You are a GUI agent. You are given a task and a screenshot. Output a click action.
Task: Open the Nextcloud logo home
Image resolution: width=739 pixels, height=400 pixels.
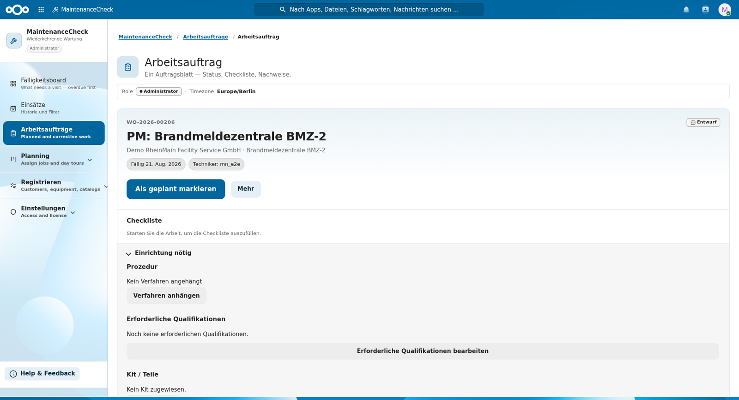[x=18, y=9]
